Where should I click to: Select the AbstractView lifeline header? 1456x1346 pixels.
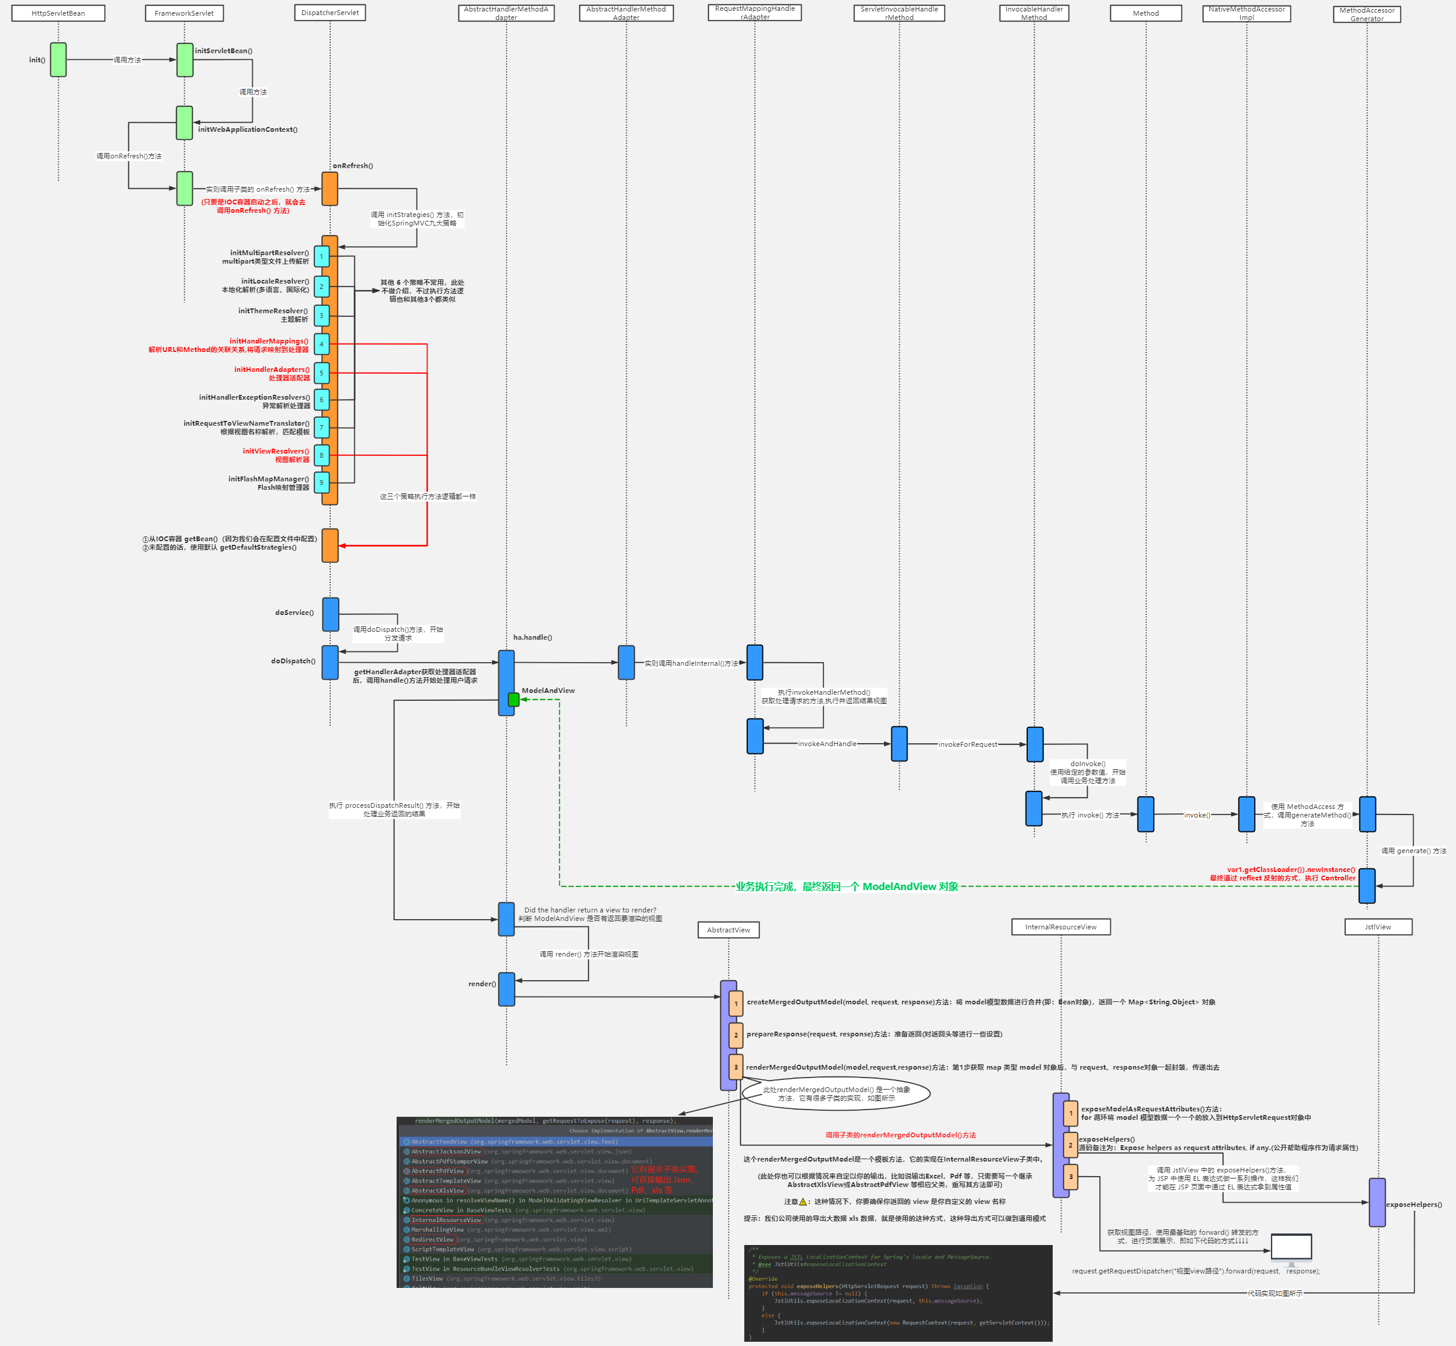click(729, 929)
